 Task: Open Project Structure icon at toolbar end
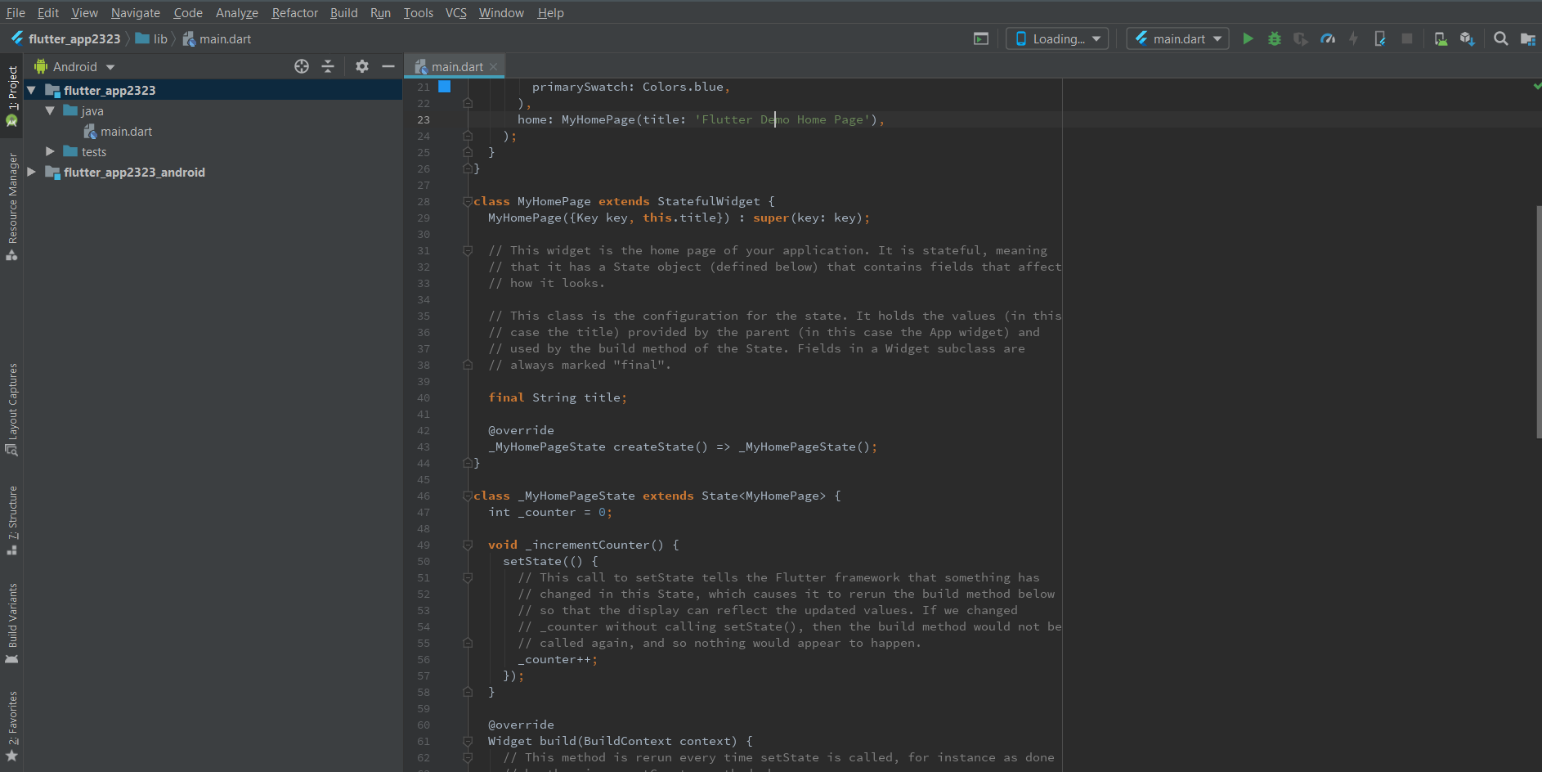[1527, 38]
